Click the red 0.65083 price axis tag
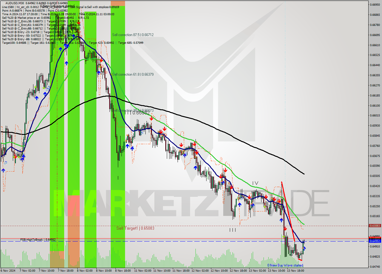Viewport: 382px width, 274px height. [375, 226]
